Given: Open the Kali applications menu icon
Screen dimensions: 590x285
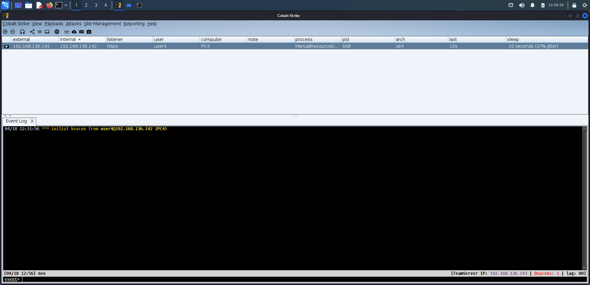Looking at the screenshot, I should (x=5, y=5).
